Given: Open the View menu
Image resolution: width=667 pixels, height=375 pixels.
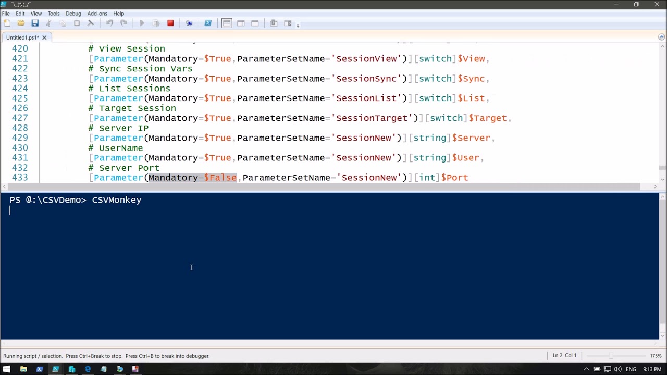Looking at the screenshot, I should [36, 14].
